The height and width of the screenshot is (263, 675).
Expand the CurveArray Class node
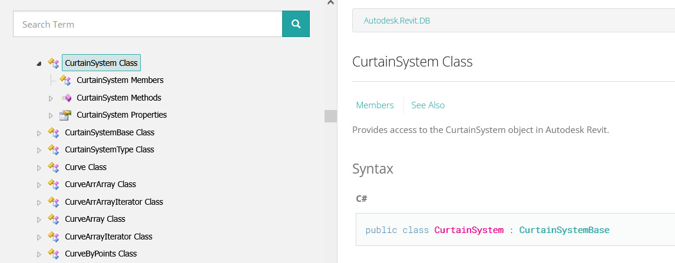pos(39,219)
